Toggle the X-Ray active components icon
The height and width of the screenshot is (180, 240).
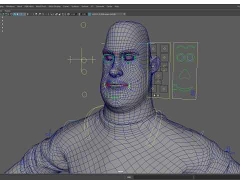(x=60, y=14)
